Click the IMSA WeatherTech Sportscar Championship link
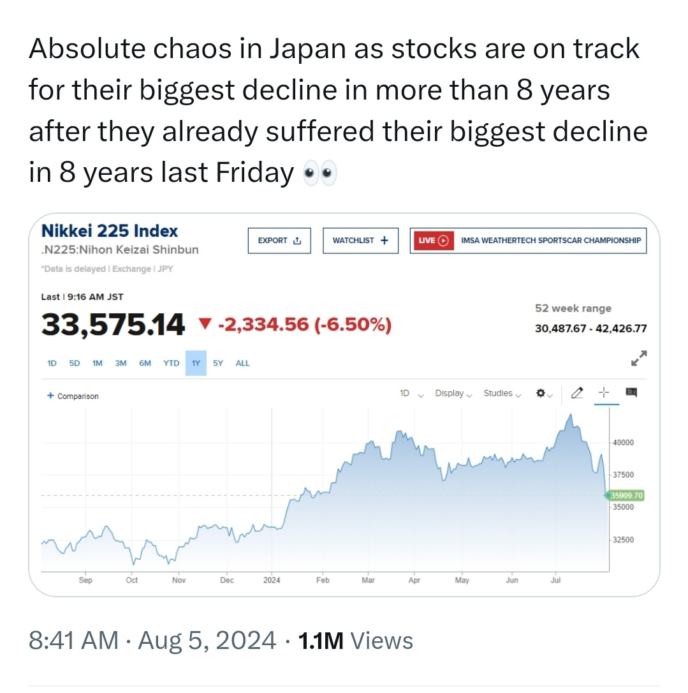Viewport: 688px width, 693px height. (x=551, y=241)
